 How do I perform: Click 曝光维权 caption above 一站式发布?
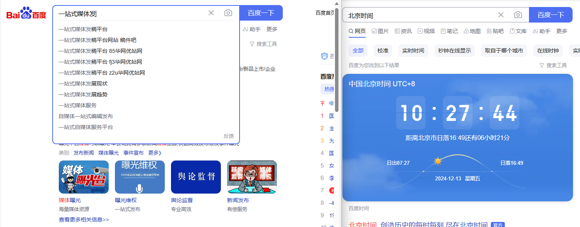126,200
